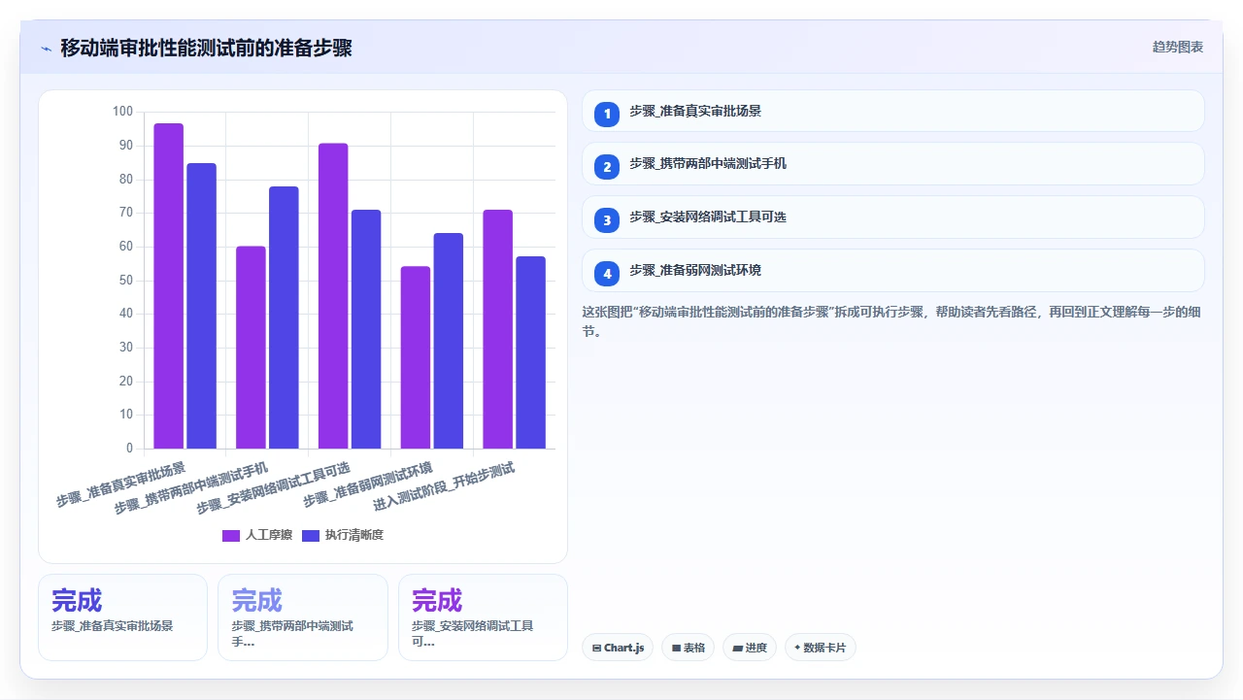Click the 人工摩擦 bar for 步骤_准备真实审批场景

pyautogui.click(x=169, y=286)
